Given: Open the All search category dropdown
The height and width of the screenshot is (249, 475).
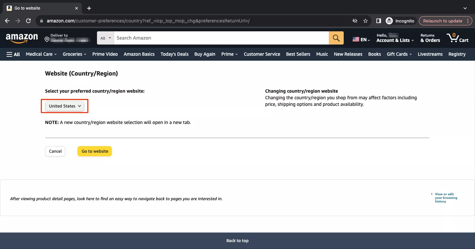Looking at the screenshot, I should pyautogui.click(x=106, y=38).
